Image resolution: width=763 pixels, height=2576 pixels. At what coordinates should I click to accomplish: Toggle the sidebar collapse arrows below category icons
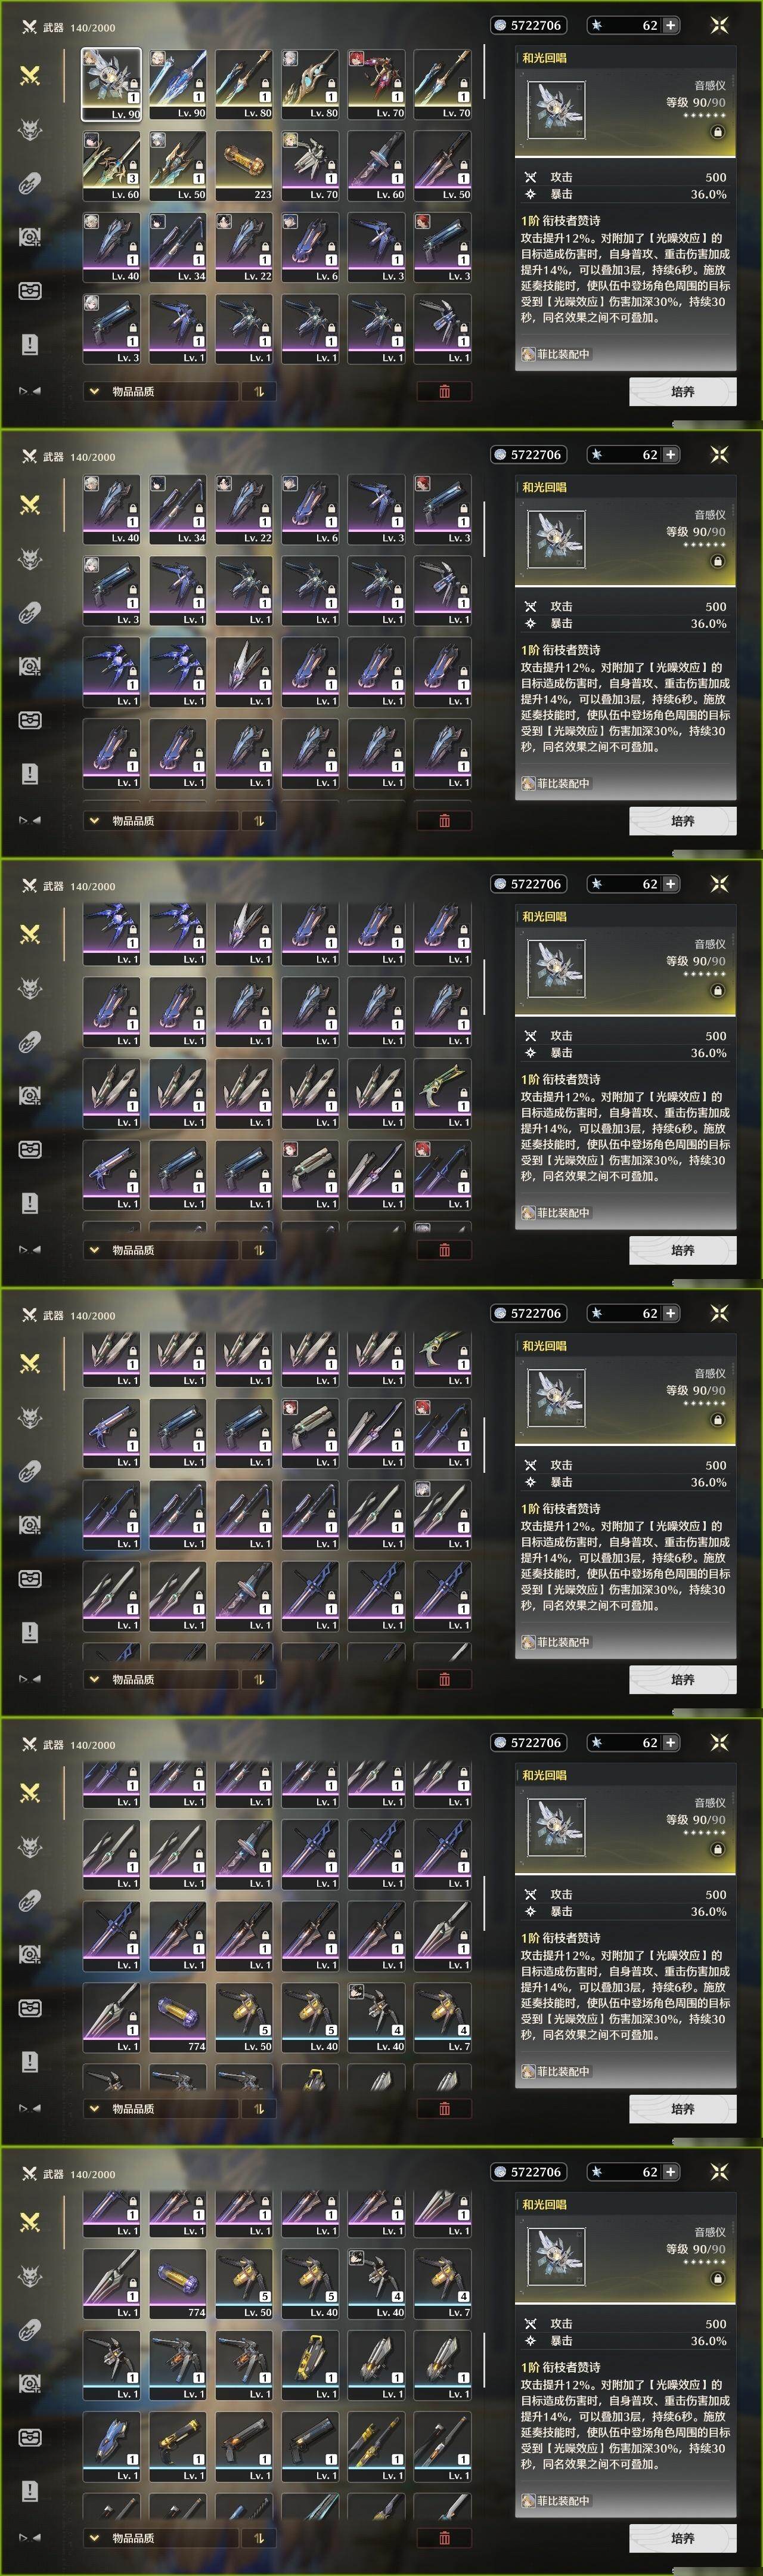tap(29, 391)
